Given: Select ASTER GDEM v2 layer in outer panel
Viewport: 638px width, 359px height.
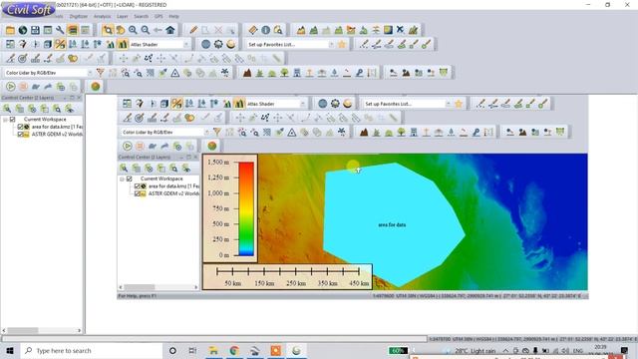Looking at the screenshot, I should pos(57,135).
